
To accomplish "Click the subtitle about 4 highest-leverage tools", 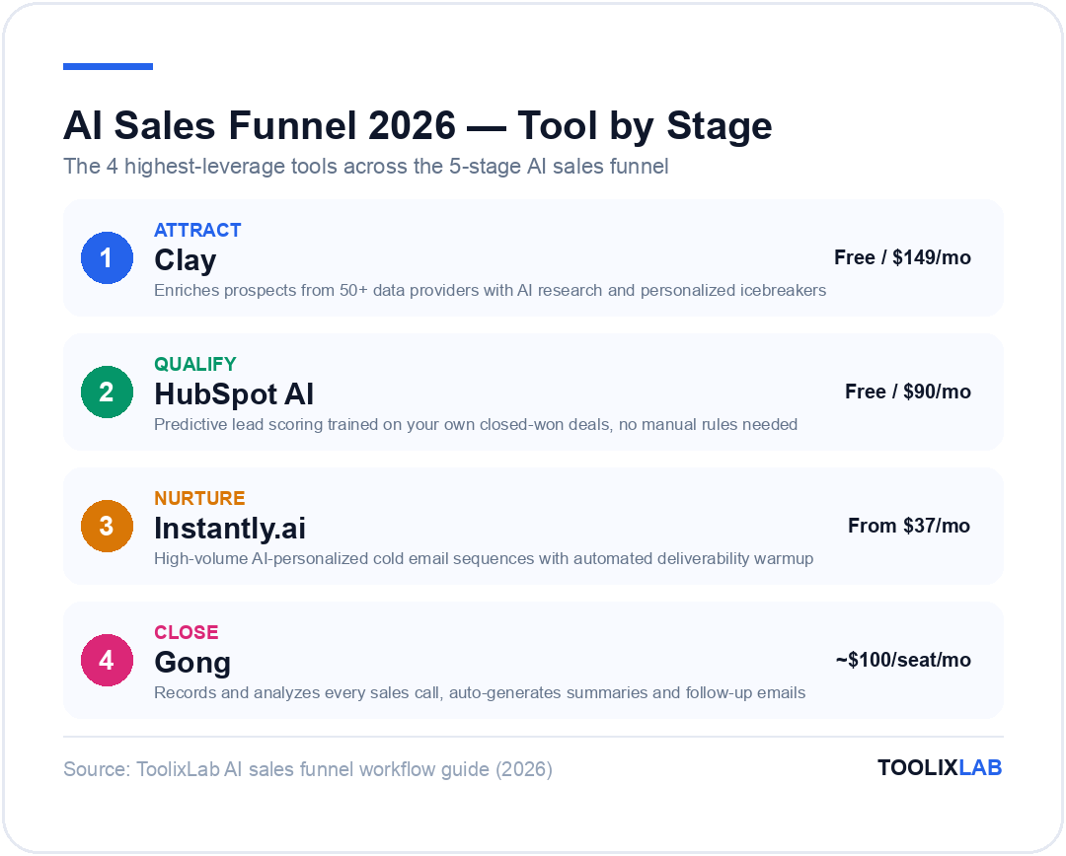I will click(366, 167).
